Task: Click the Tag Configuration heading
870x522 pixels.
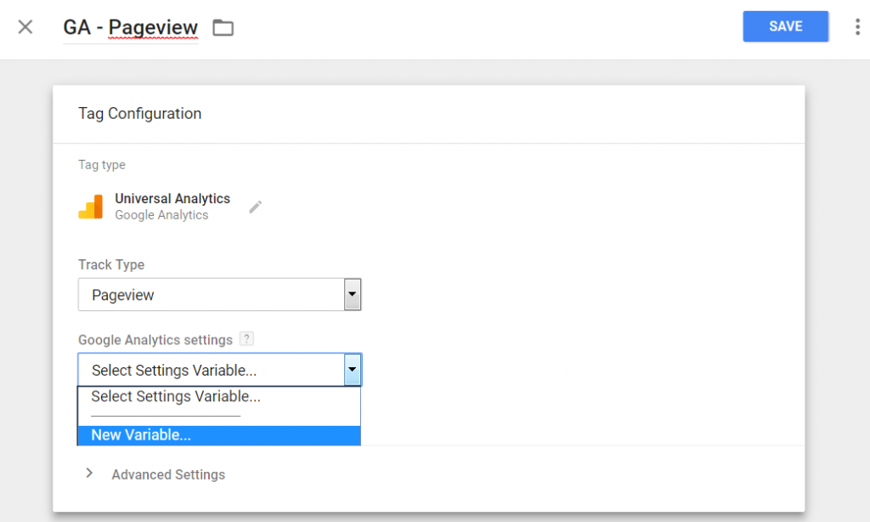Action: 139,113
